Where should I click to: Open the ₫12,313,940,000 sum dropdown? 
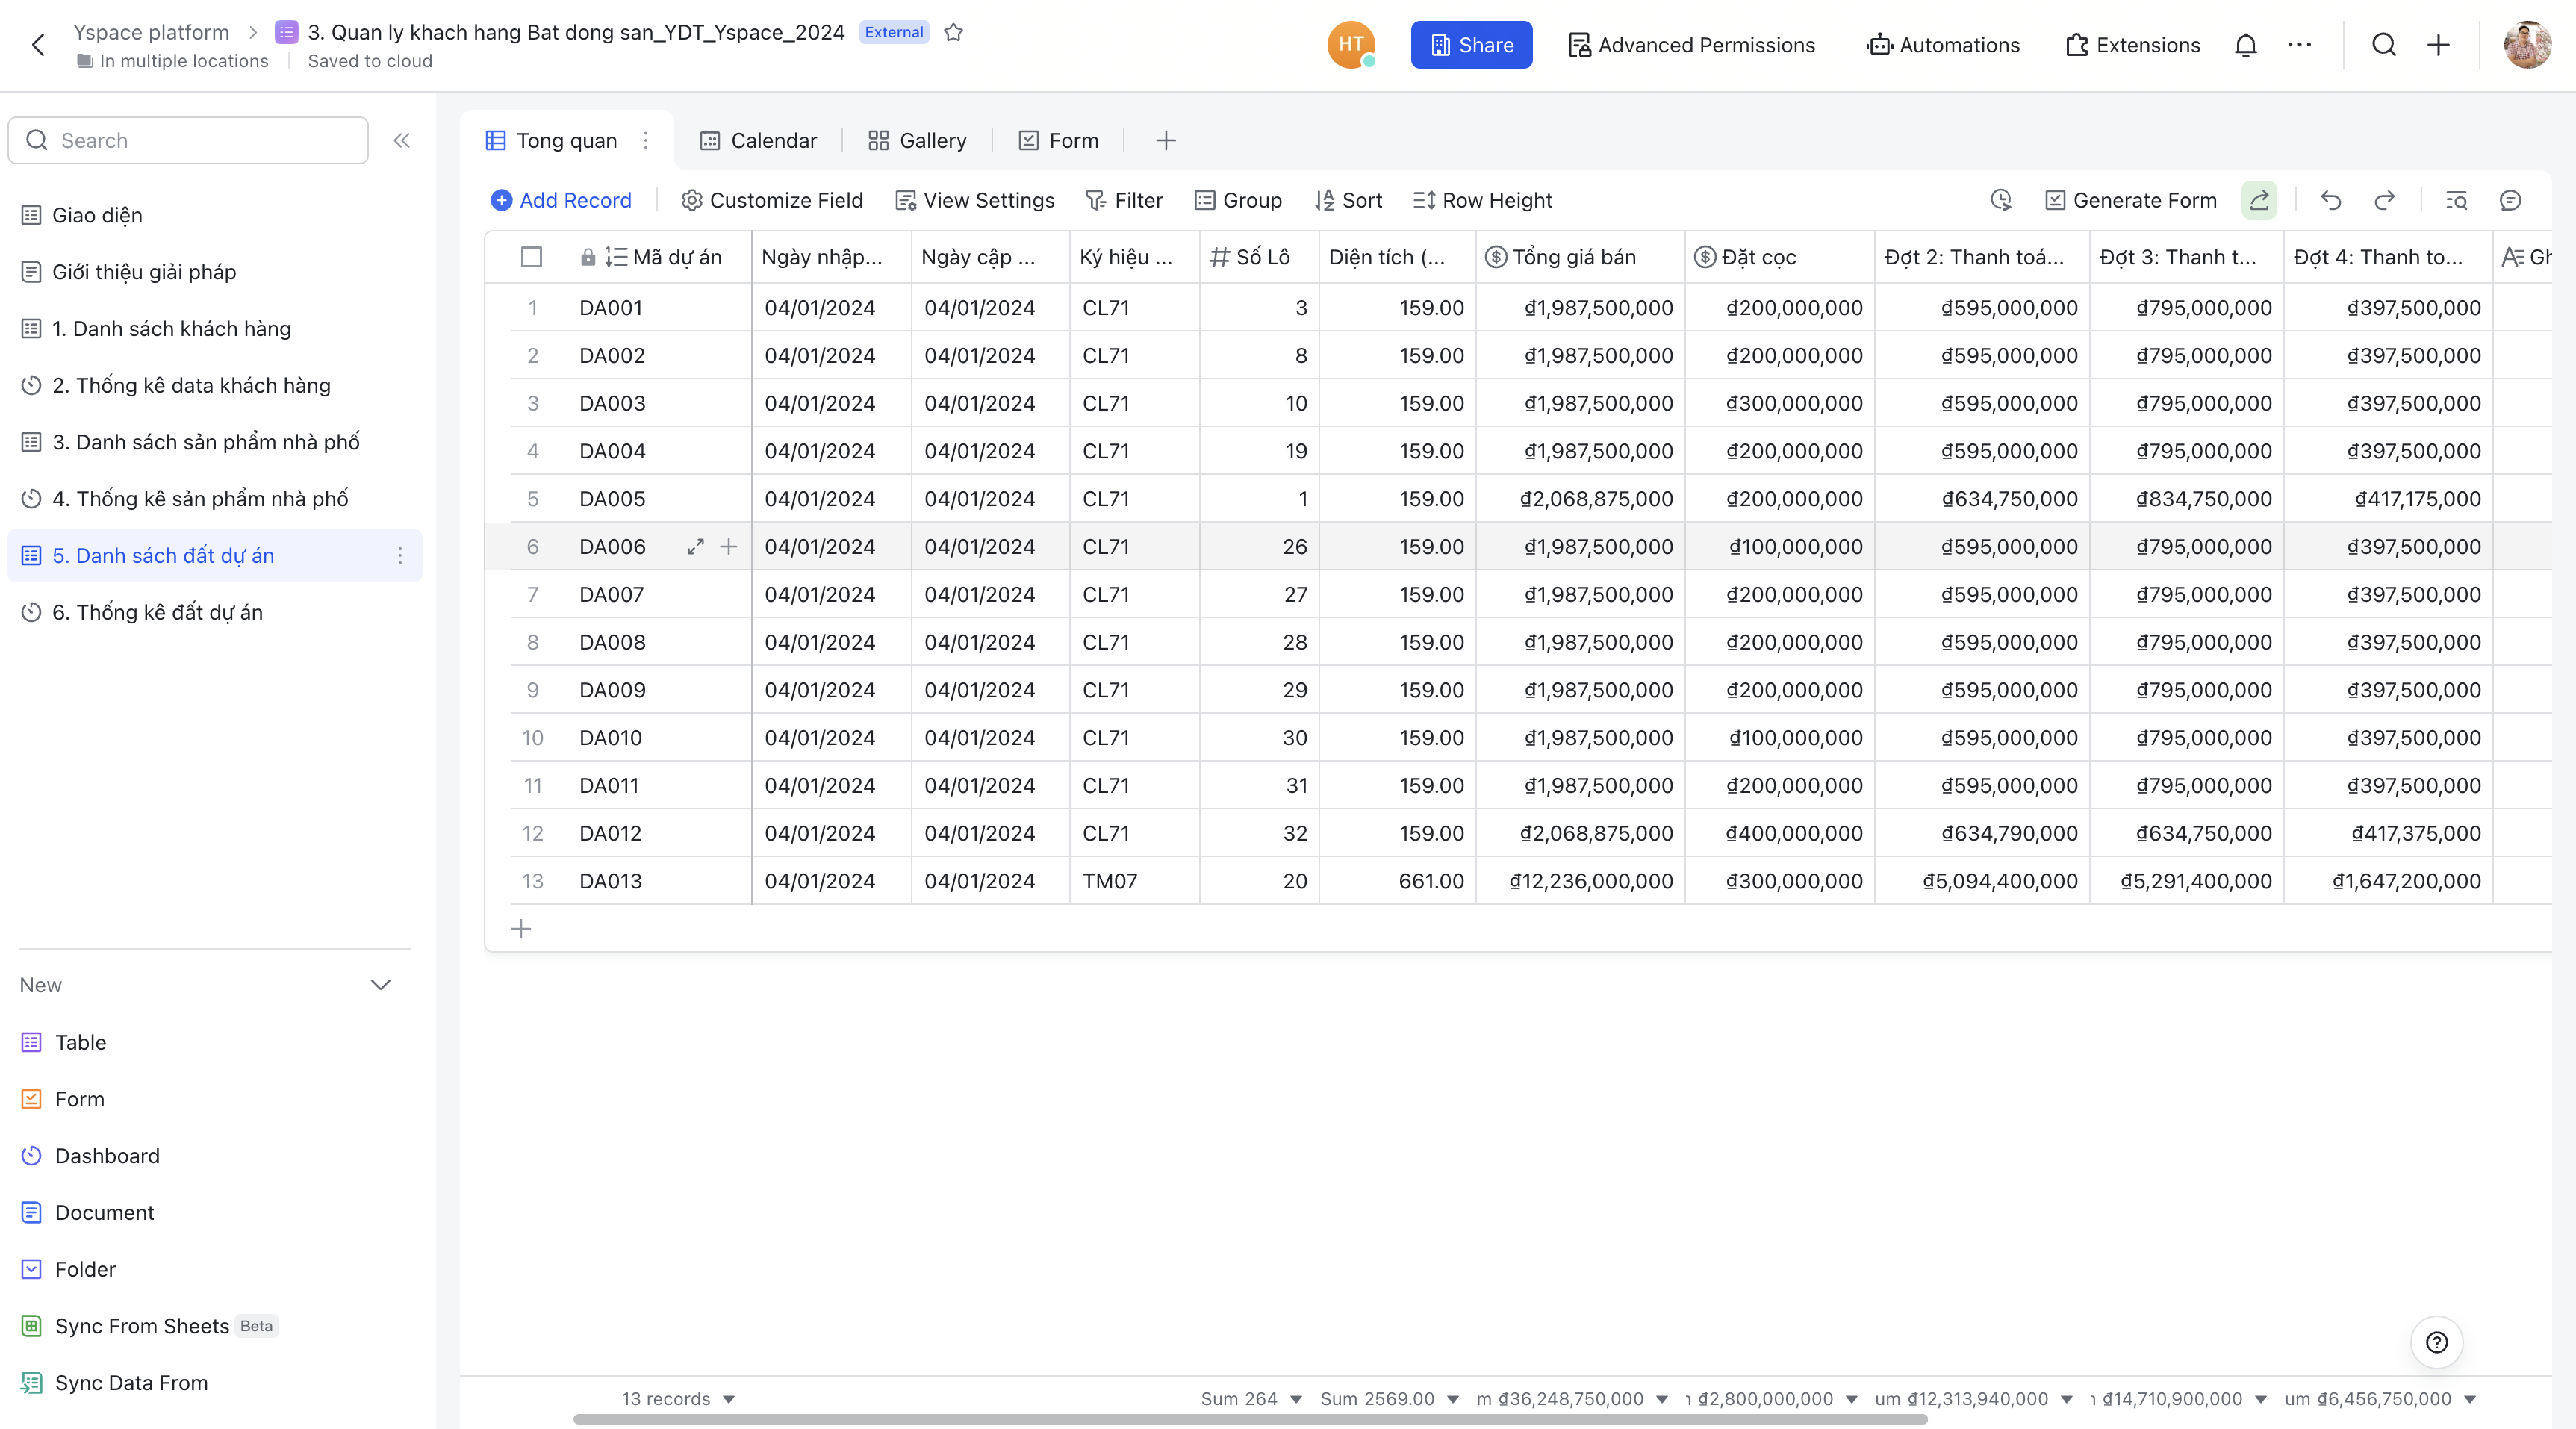[1974, 1398]
